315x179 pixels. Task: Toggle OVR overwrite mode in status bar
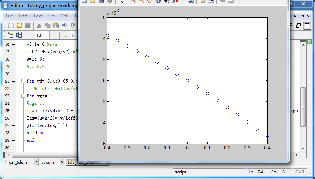300,172
